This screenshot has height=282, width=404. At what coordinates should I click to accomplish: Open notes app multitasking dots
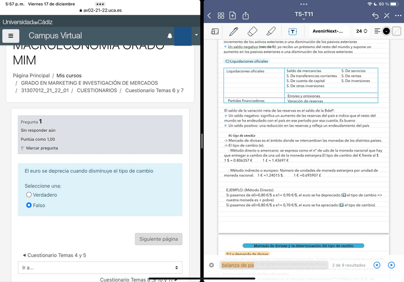[x=304, y=4]
